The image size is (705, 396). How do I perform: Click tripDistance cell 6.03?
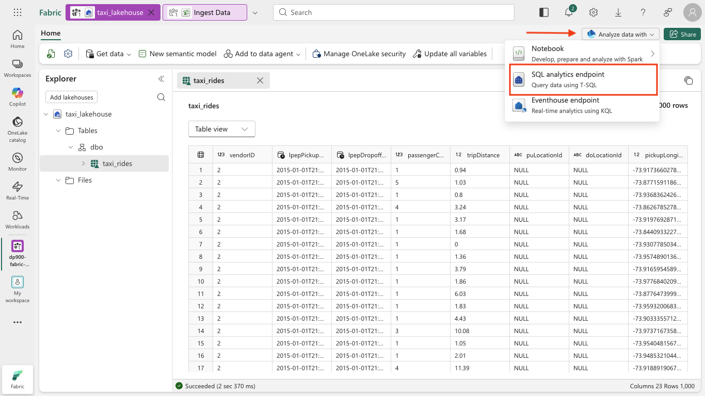(x=479, y=294)
